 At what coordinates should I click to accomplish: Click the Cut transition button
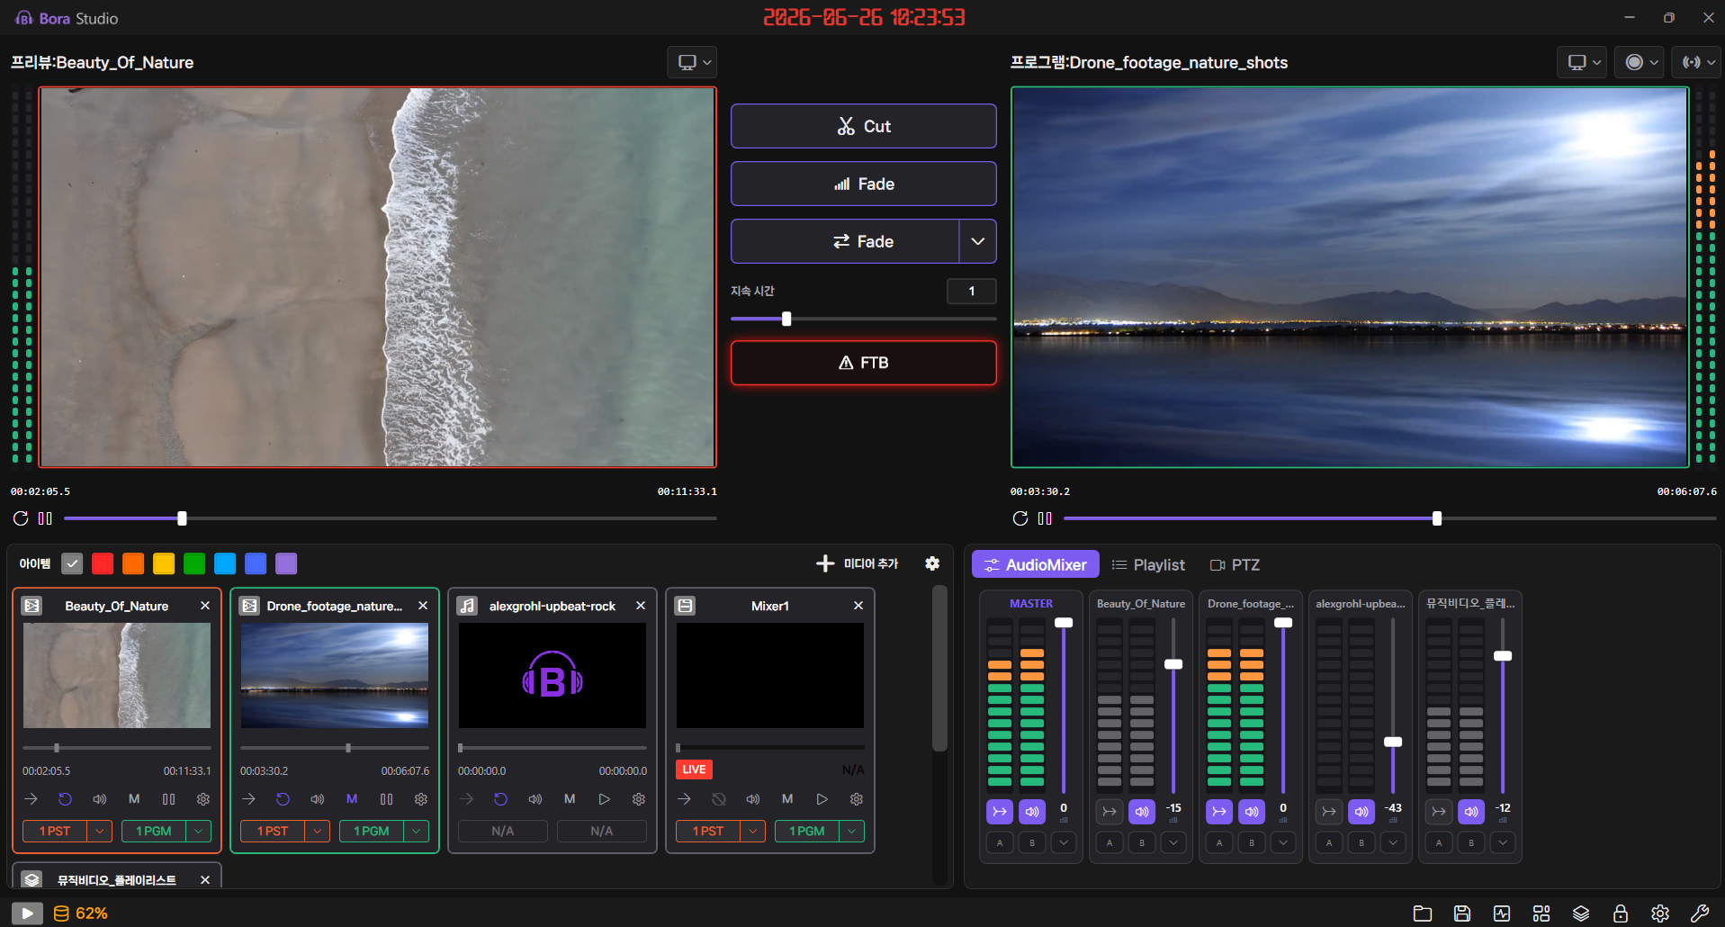(x=863, y=126)
